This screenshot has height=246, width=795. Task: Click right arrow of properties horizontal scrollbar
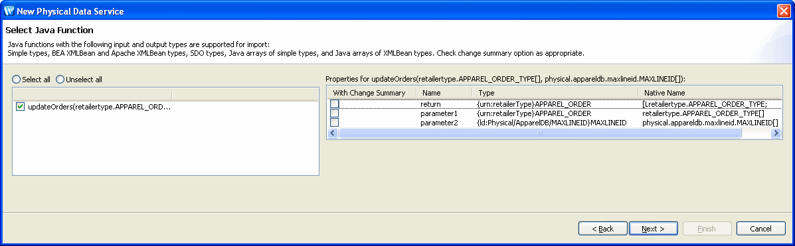(x=776, y=133)
